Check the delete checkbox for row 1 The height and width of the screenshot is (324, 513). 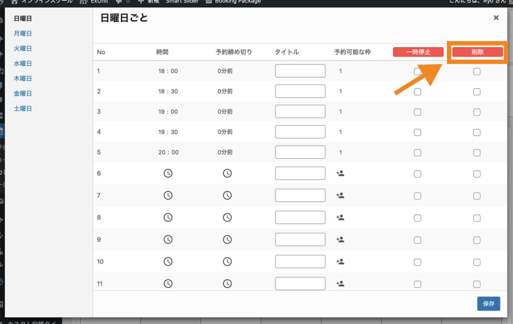476,72
